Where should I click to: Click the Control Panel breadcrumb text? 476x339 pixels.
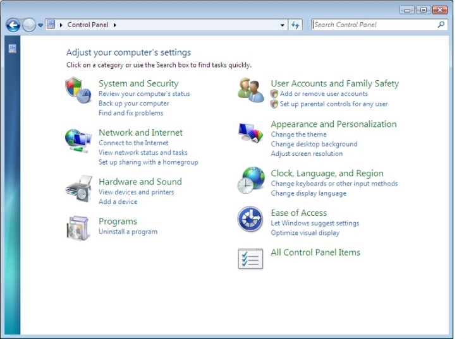(x=88, y=25)
